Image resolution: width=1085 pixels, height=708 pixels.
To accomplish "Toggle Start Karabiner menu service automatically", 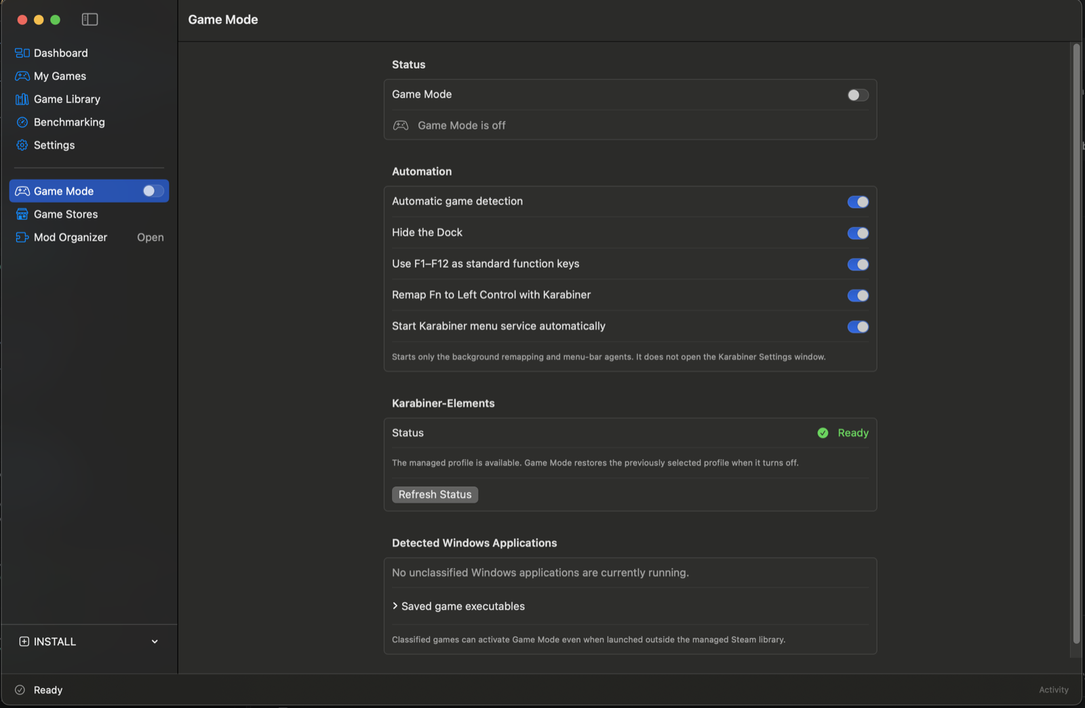I will coord(858,327).
